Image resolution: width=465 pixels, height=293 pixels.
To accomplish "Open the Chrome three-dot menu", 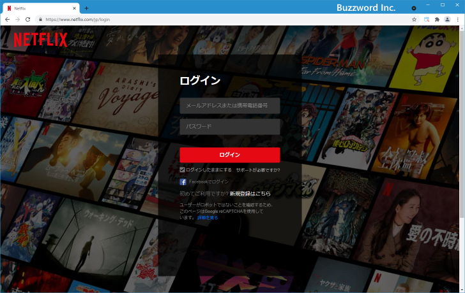I will point(458,20).
